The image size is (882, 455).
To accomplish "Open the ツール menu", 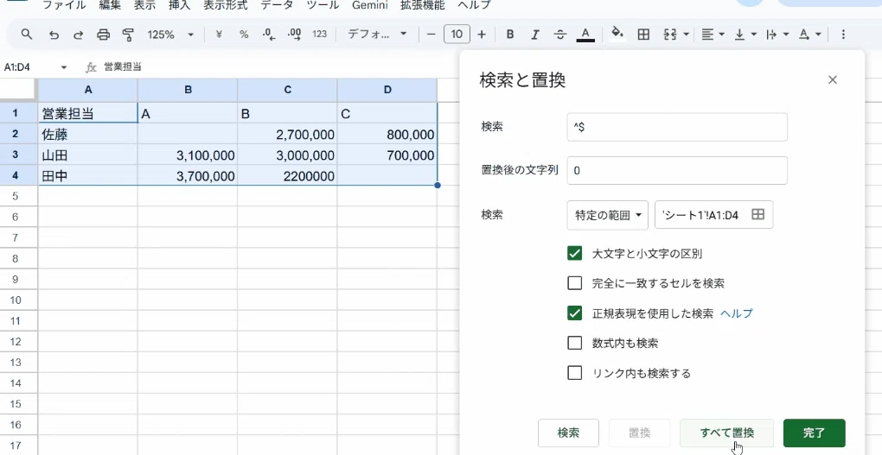I will coord(323,5).
